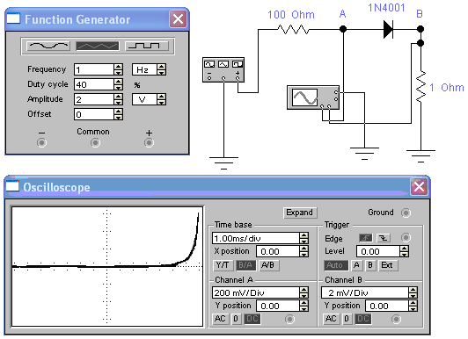This screenshot has height=339, width=468.
Task: Click Function Generator window title icon
Action: click(13, 18)
